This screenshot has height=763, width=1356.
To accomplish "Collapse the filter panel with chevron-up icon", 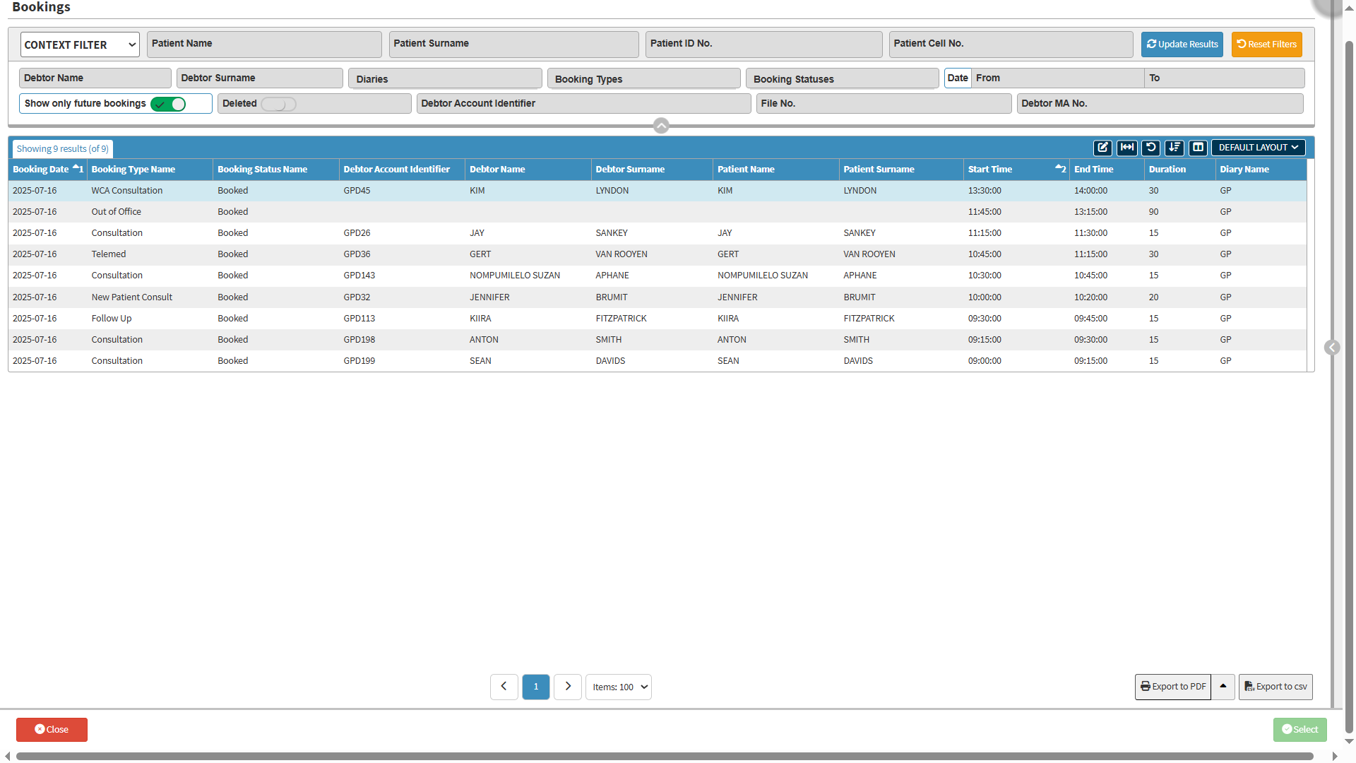I will [x=661, y=126].
